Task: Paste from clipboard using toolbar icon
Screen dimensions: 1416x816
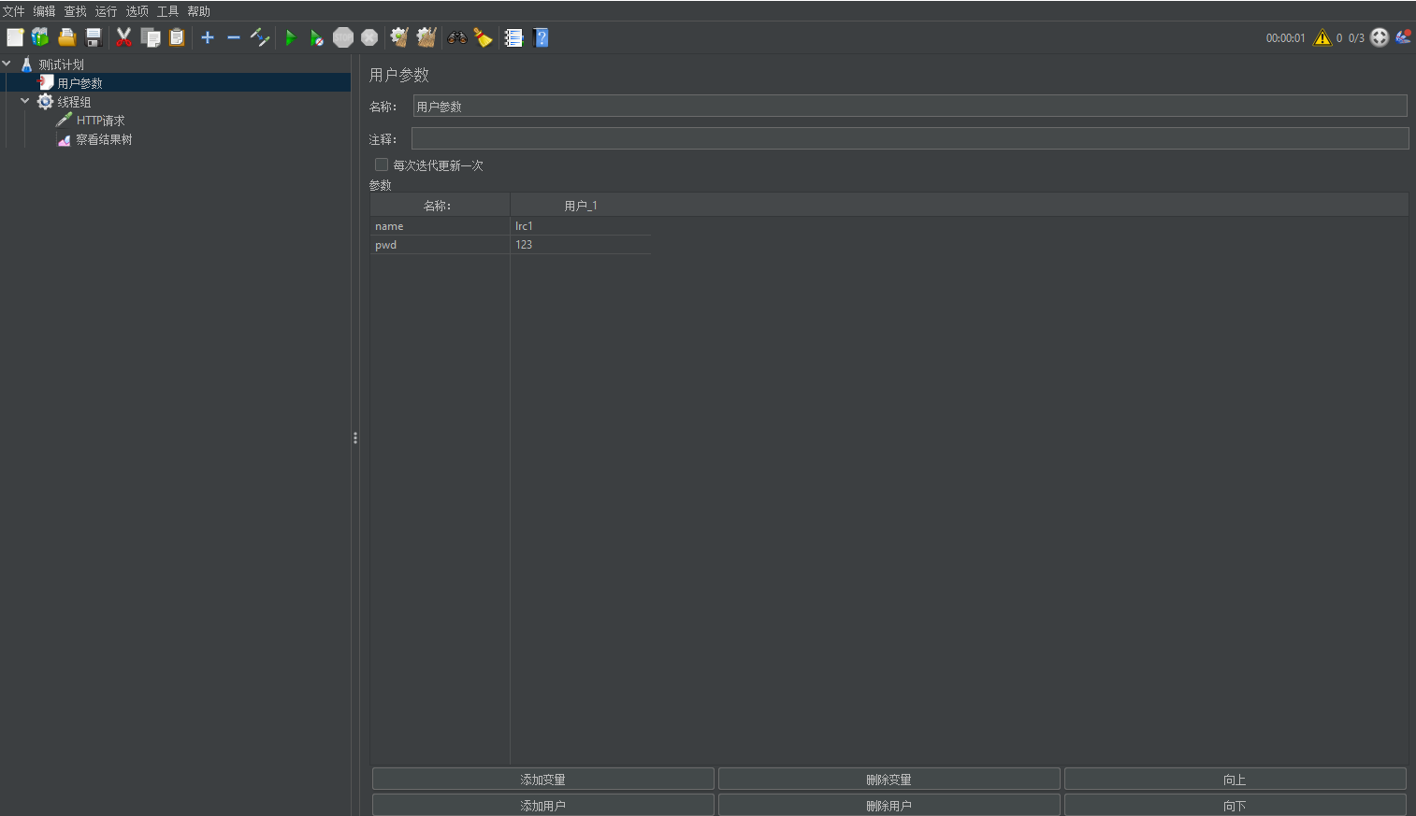Action: [x=177, y=37]
